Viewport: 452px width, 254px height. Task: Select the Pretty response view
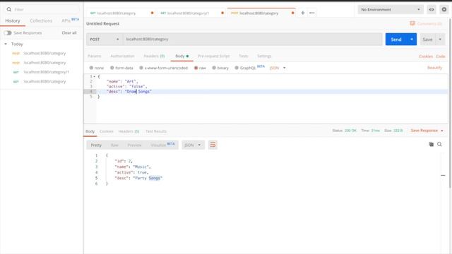pyautogui.click(x=96, y=145)
